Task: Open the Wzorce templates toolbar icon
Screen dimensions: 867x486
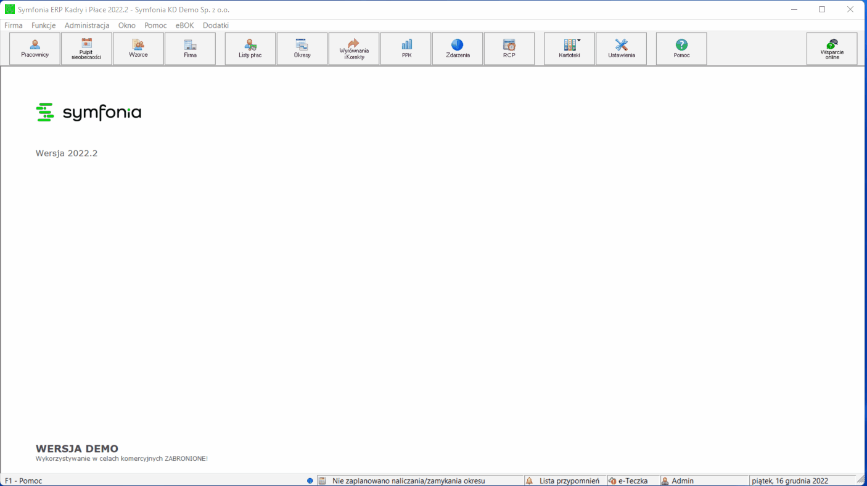Action: [139, 49]
